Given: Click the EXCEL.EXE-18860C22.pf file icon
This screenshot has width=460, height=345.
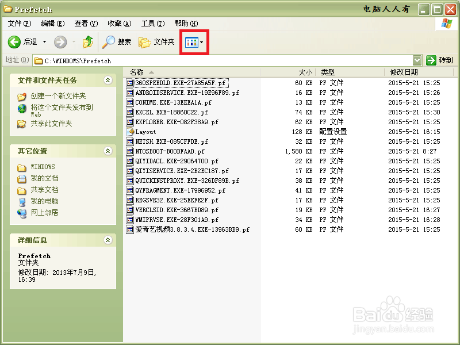Looking at the screenshot, I should point(130,112).
